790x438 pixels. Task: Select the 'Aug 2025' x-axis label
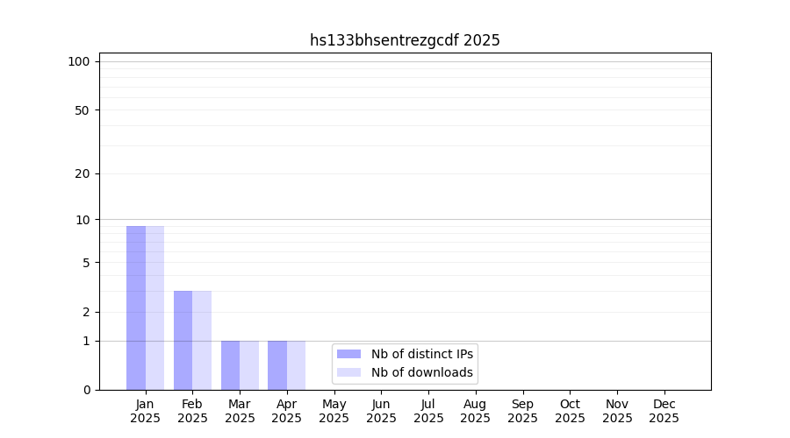pos(475,411)
